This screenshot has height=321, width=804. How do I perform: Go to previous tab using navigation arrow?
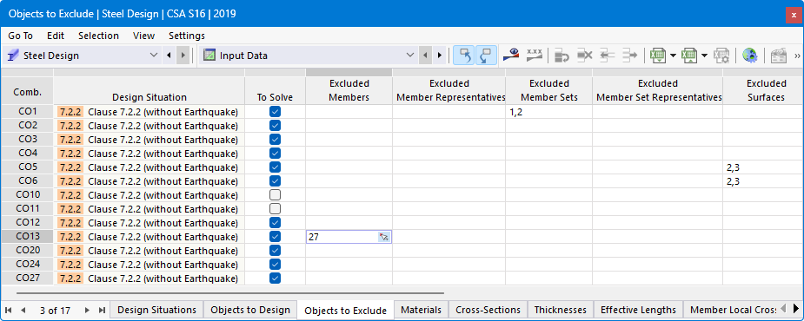(23, 311)
